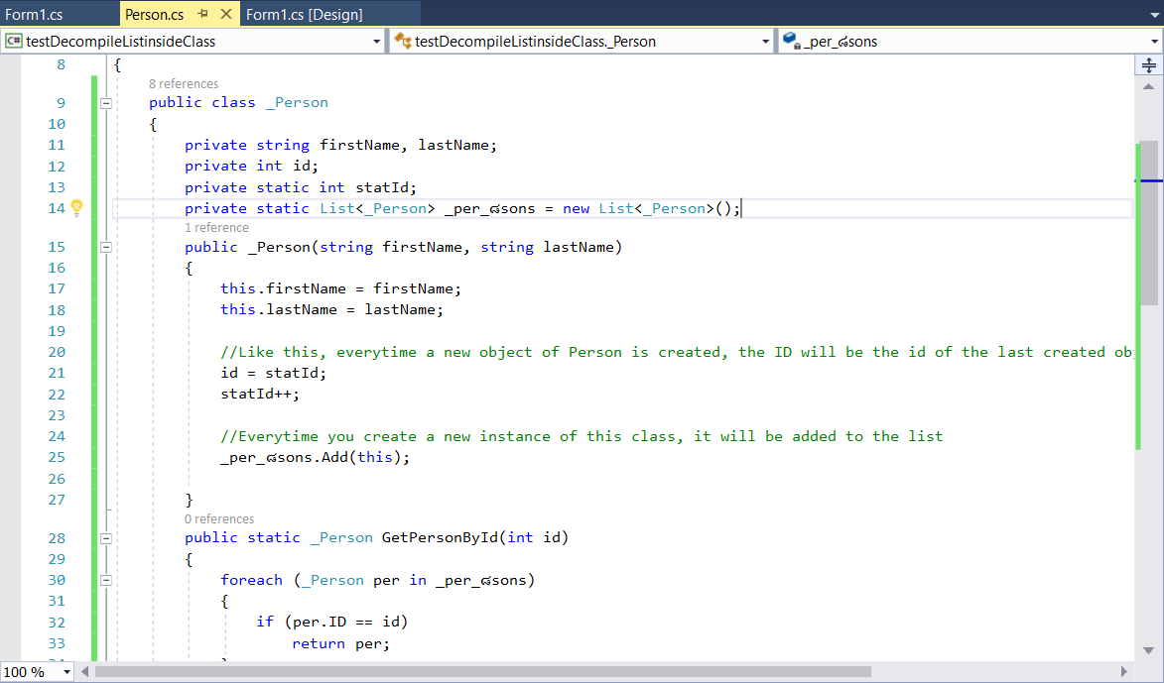Click the C# project icon in the navigation bar
Image resolution: width=1164 pixels, height=683 pixels.
tap(14, 41)
